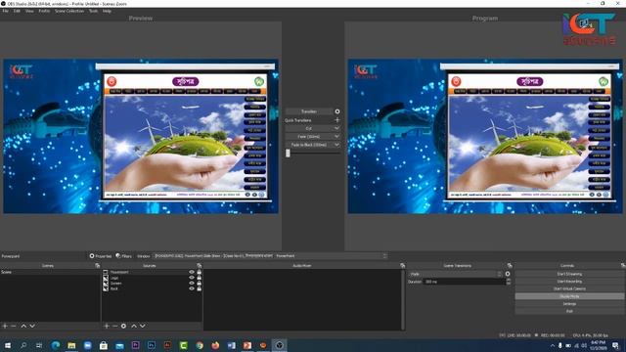
Task: Show hidden system tray icons
Action: [553, 345]
